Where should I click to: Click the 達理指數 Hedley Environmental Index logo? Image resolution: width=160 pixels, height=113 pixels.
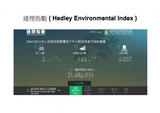(36, 33)
